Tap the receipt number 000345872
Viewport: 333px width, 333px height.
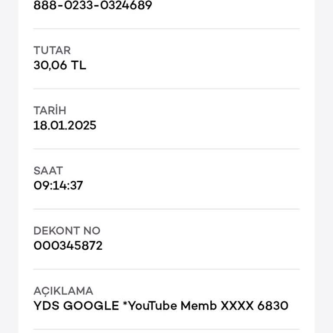(68, 246)
